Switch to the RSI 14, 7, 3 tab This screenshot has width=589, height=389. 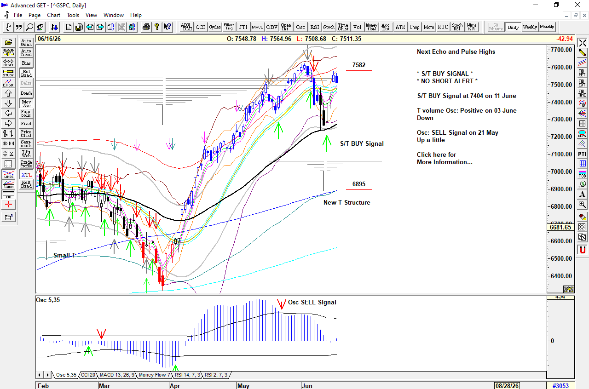click(x=188, y=375)
